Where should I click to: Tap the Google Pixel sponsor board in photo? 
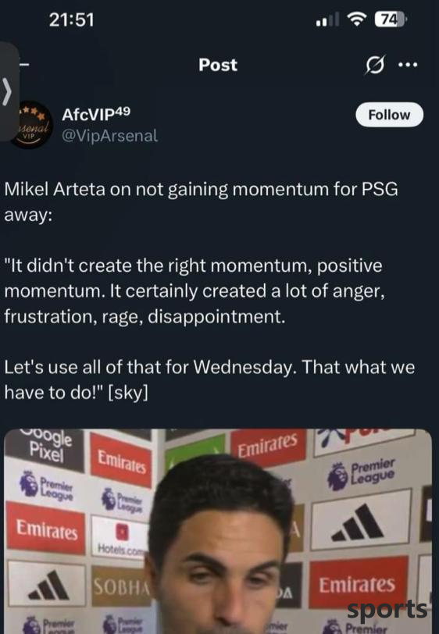click(x=46, y=448)
